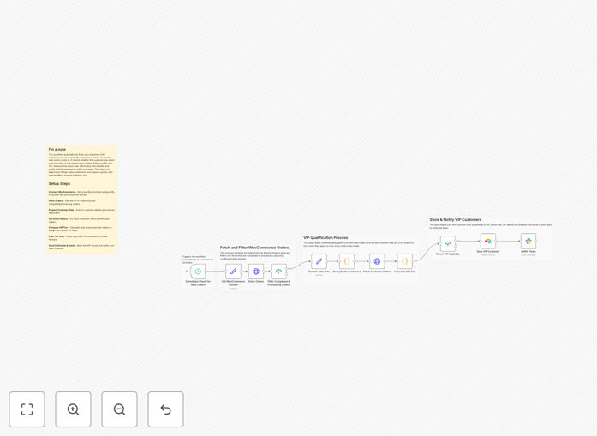Open the Set WooCommerce Domain node
The image size is (597, 436).
[233, 272]
